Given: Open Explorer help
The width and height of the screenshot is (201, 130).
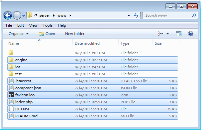Looking at the screenshot, I should click(x=191, y=34).
